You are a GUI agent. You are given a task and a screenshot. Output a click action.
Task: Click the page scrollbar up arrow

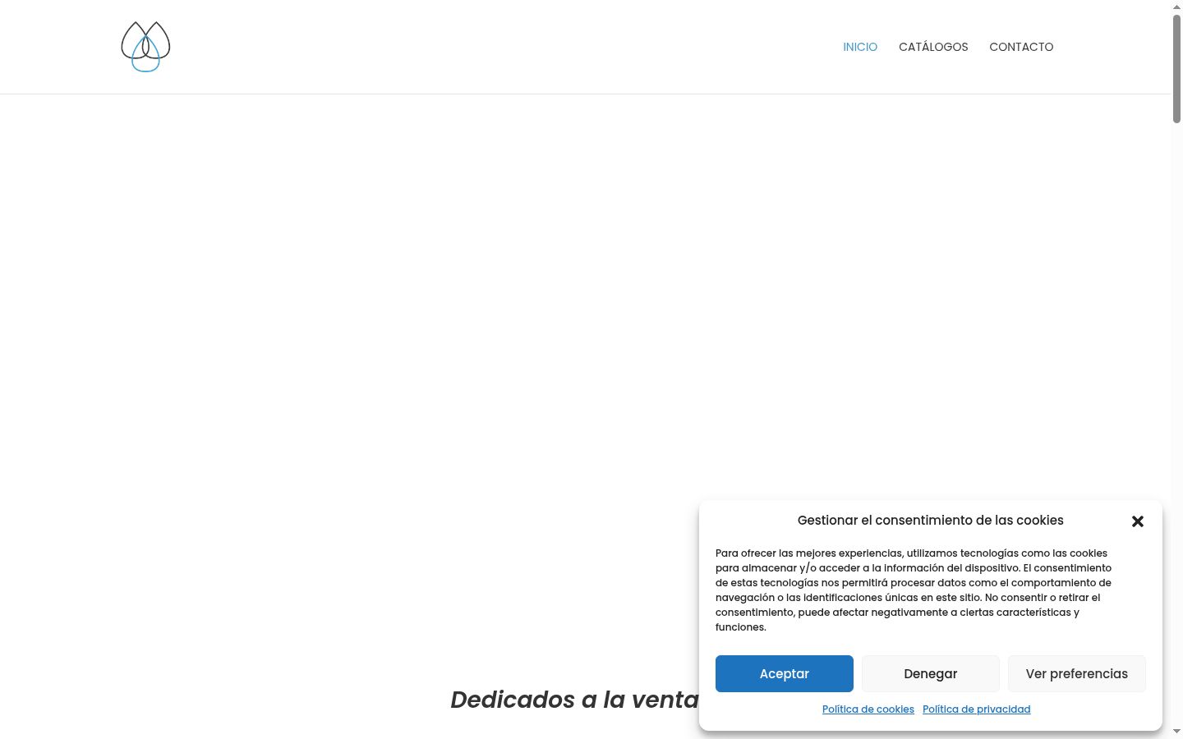point(1176,7)
